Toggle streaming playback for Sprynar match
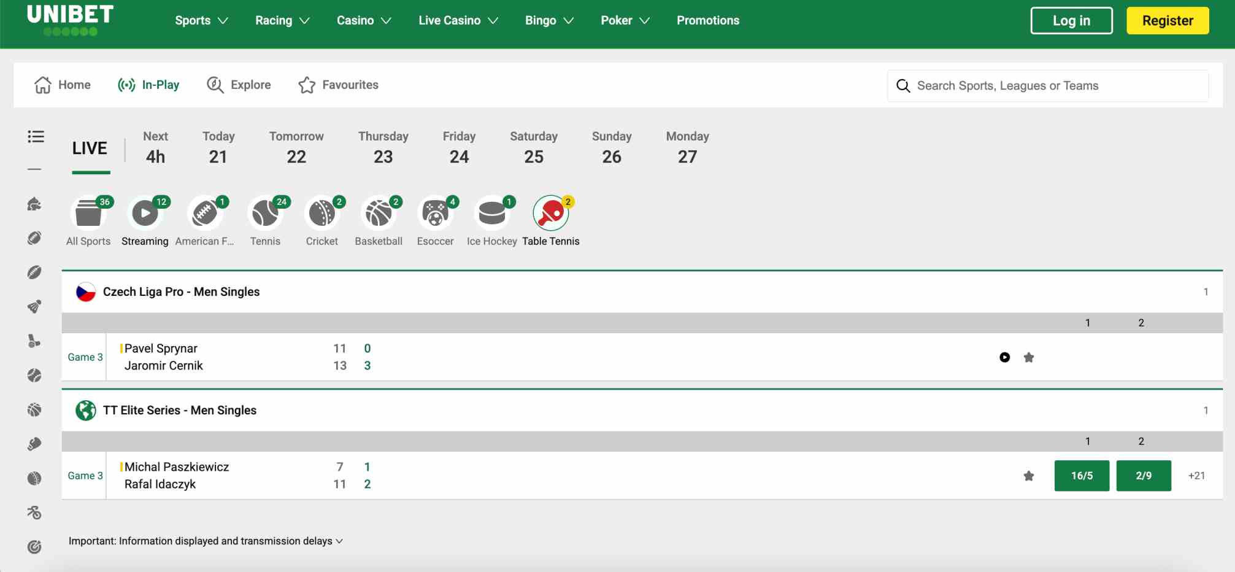 pyautogui.click(x=1004, y=357)
